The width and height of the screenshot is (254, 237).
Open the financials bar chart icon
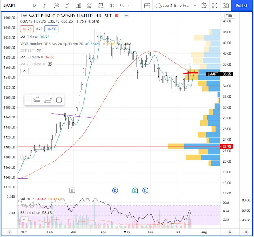[78, 6]
